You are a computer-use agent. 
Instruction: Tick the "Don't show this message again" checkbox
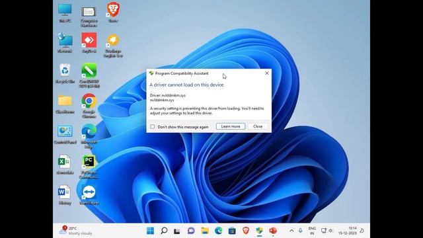click(x=153, y=126)
